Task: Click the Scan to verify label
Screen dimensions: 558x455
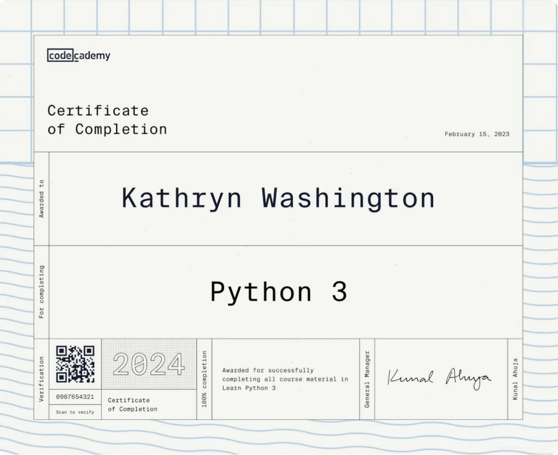Action: [x=75, y=412]
